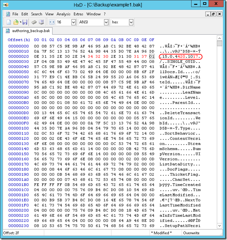The image size is (227, 240).
Task: Expand the ANSI charset dropdown
Action: [106, 22]
